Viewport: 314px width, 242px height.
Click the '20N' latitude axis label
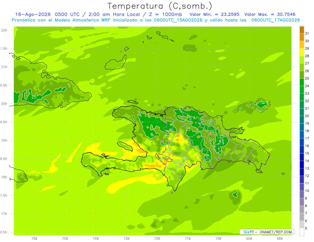point(4,104)
